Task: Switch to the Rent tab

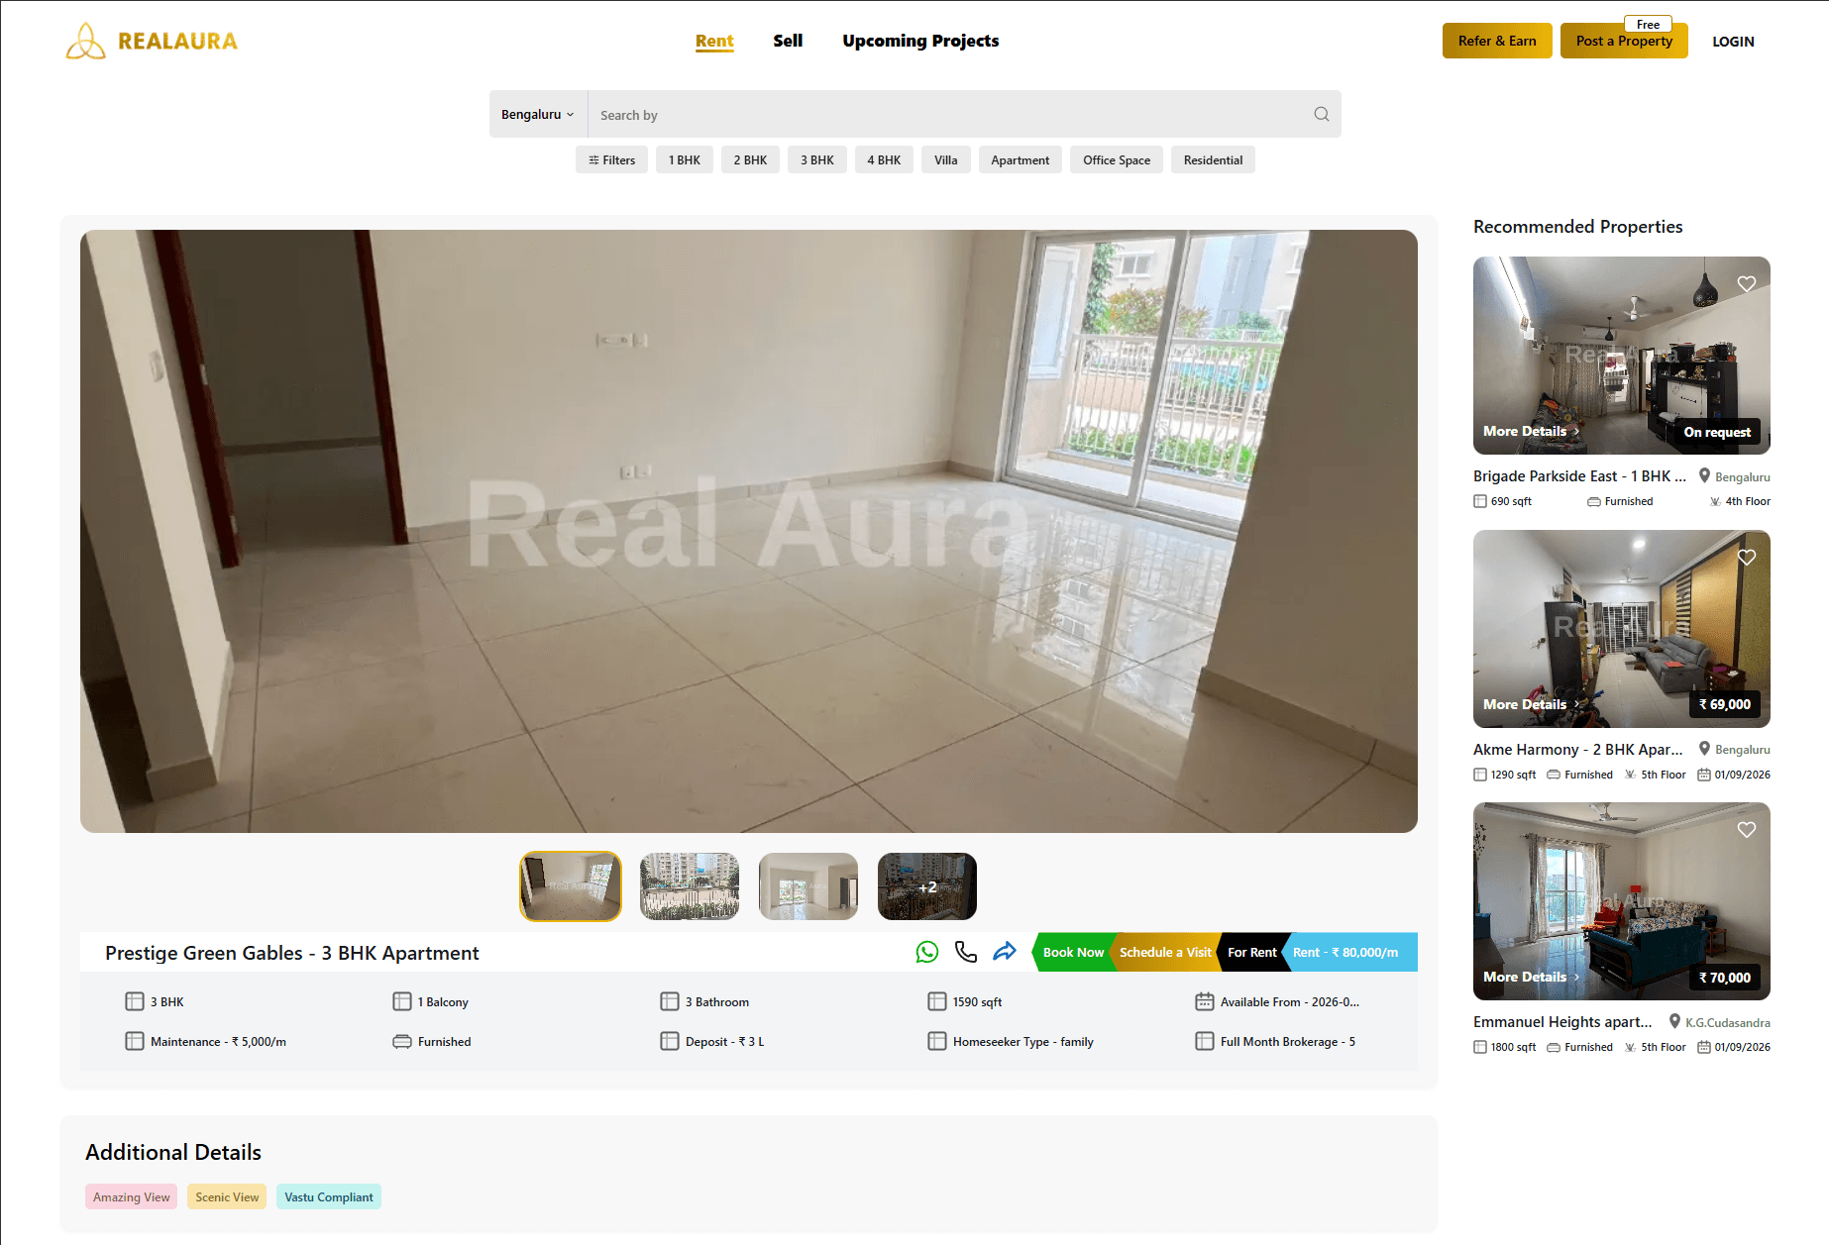Action: (714, 41)
